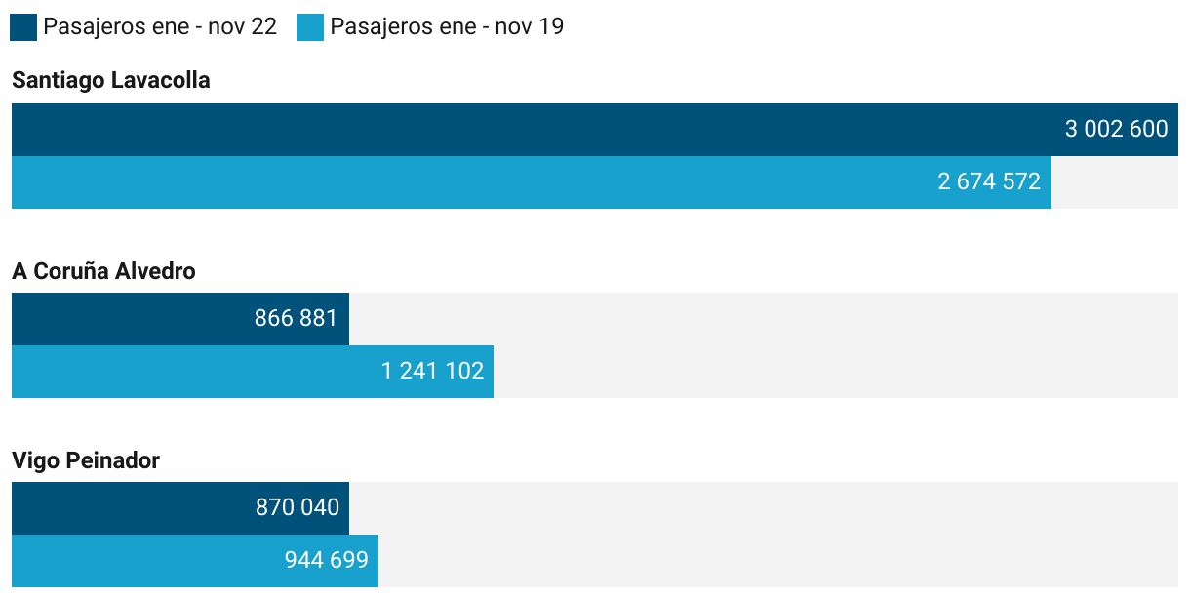The image size is (1190, 599).
Task: Click the dark blue legend swatch
Action: click(x=23, y=27)
